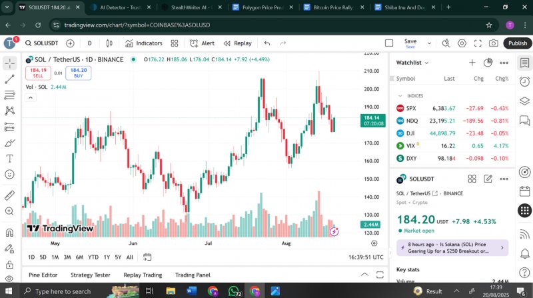This screenshot has width=533, height=298.
Task: Open the Solana price news headline
Action: 452,247
